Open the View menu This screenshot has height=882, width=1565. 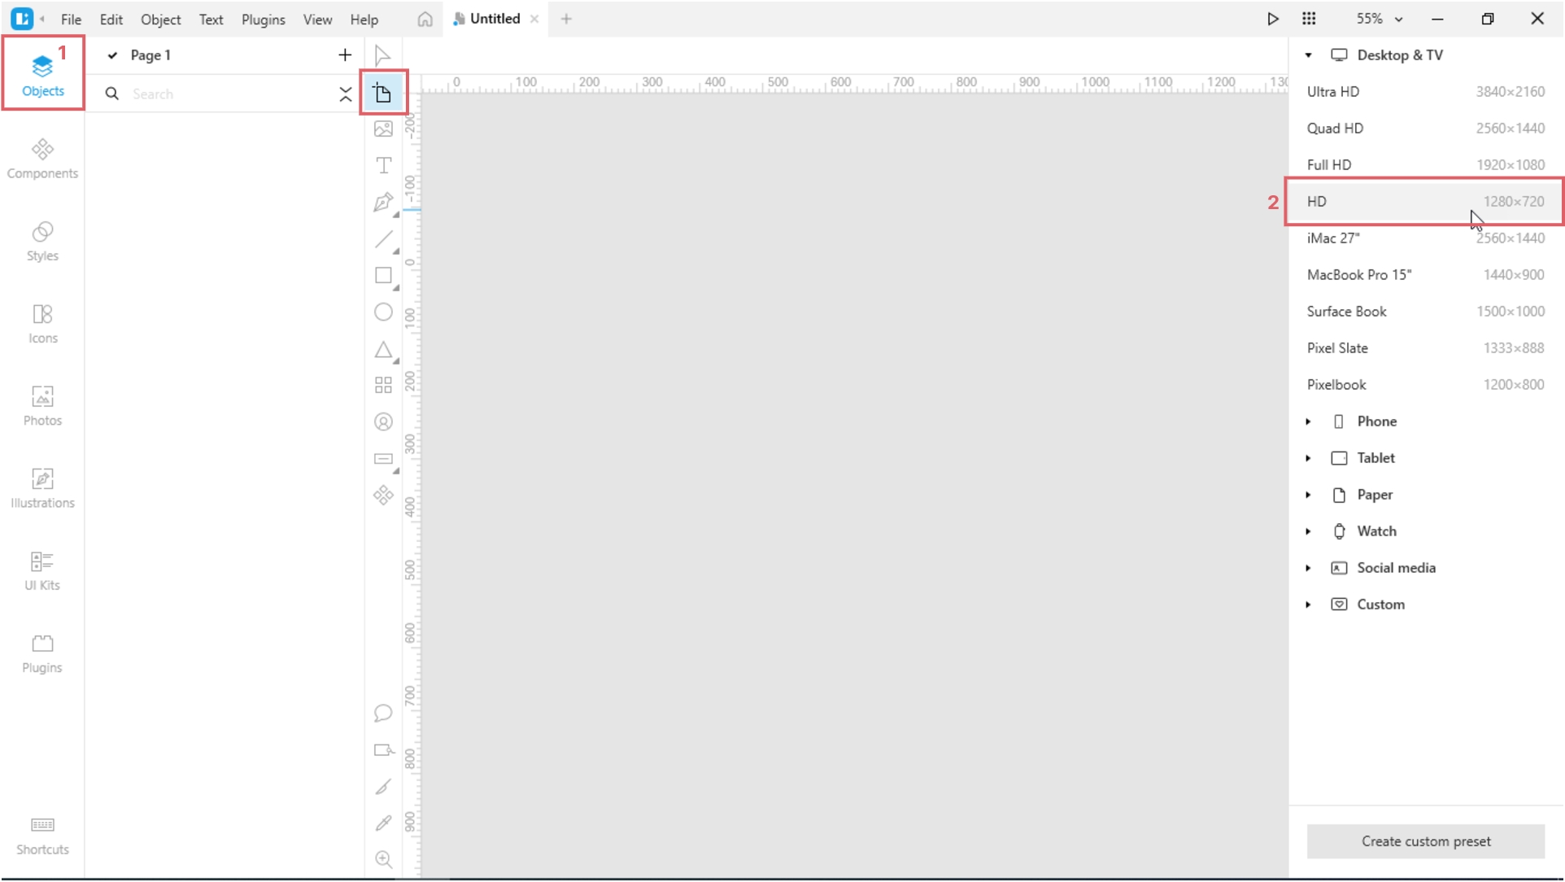point(317,20)
